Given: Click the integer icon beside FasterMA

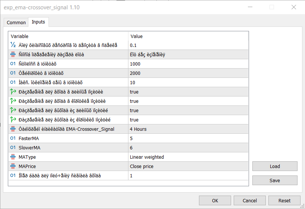Looking at the screenshot, I should [x=13, y=138].
